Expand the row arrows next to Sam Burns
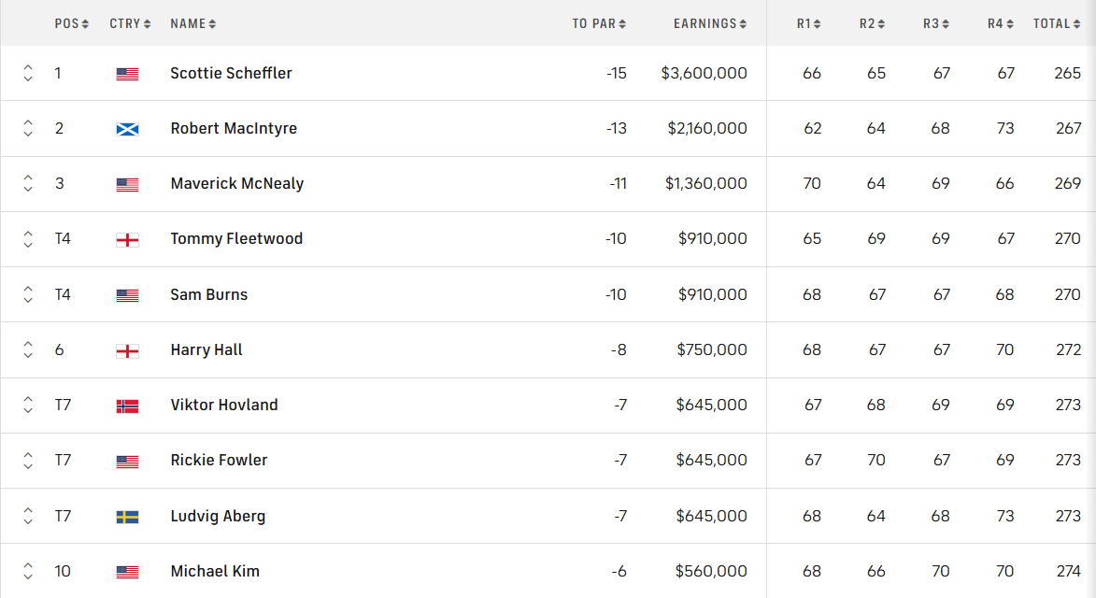Viewport: 1096px width, 598px height. 27,293
